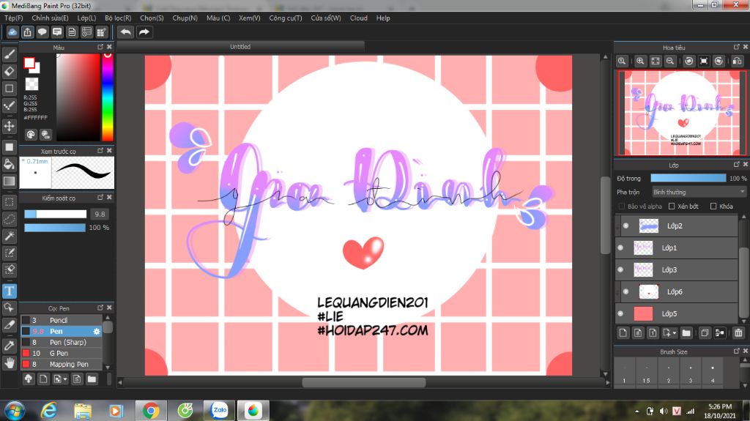Viewport: 750px width, 421px height.
Task: Choose the Lasso select tool
Action: click(x=9, y=219)
